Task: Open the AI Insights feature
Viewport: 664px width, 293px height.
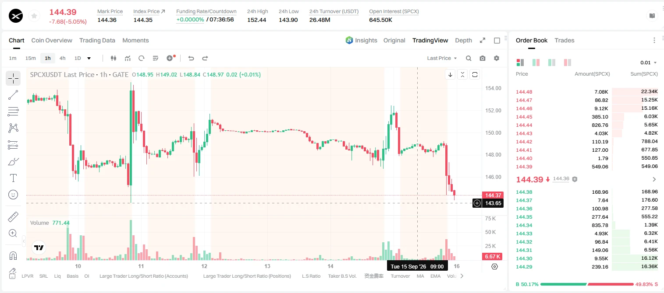Action: [361, 40]
